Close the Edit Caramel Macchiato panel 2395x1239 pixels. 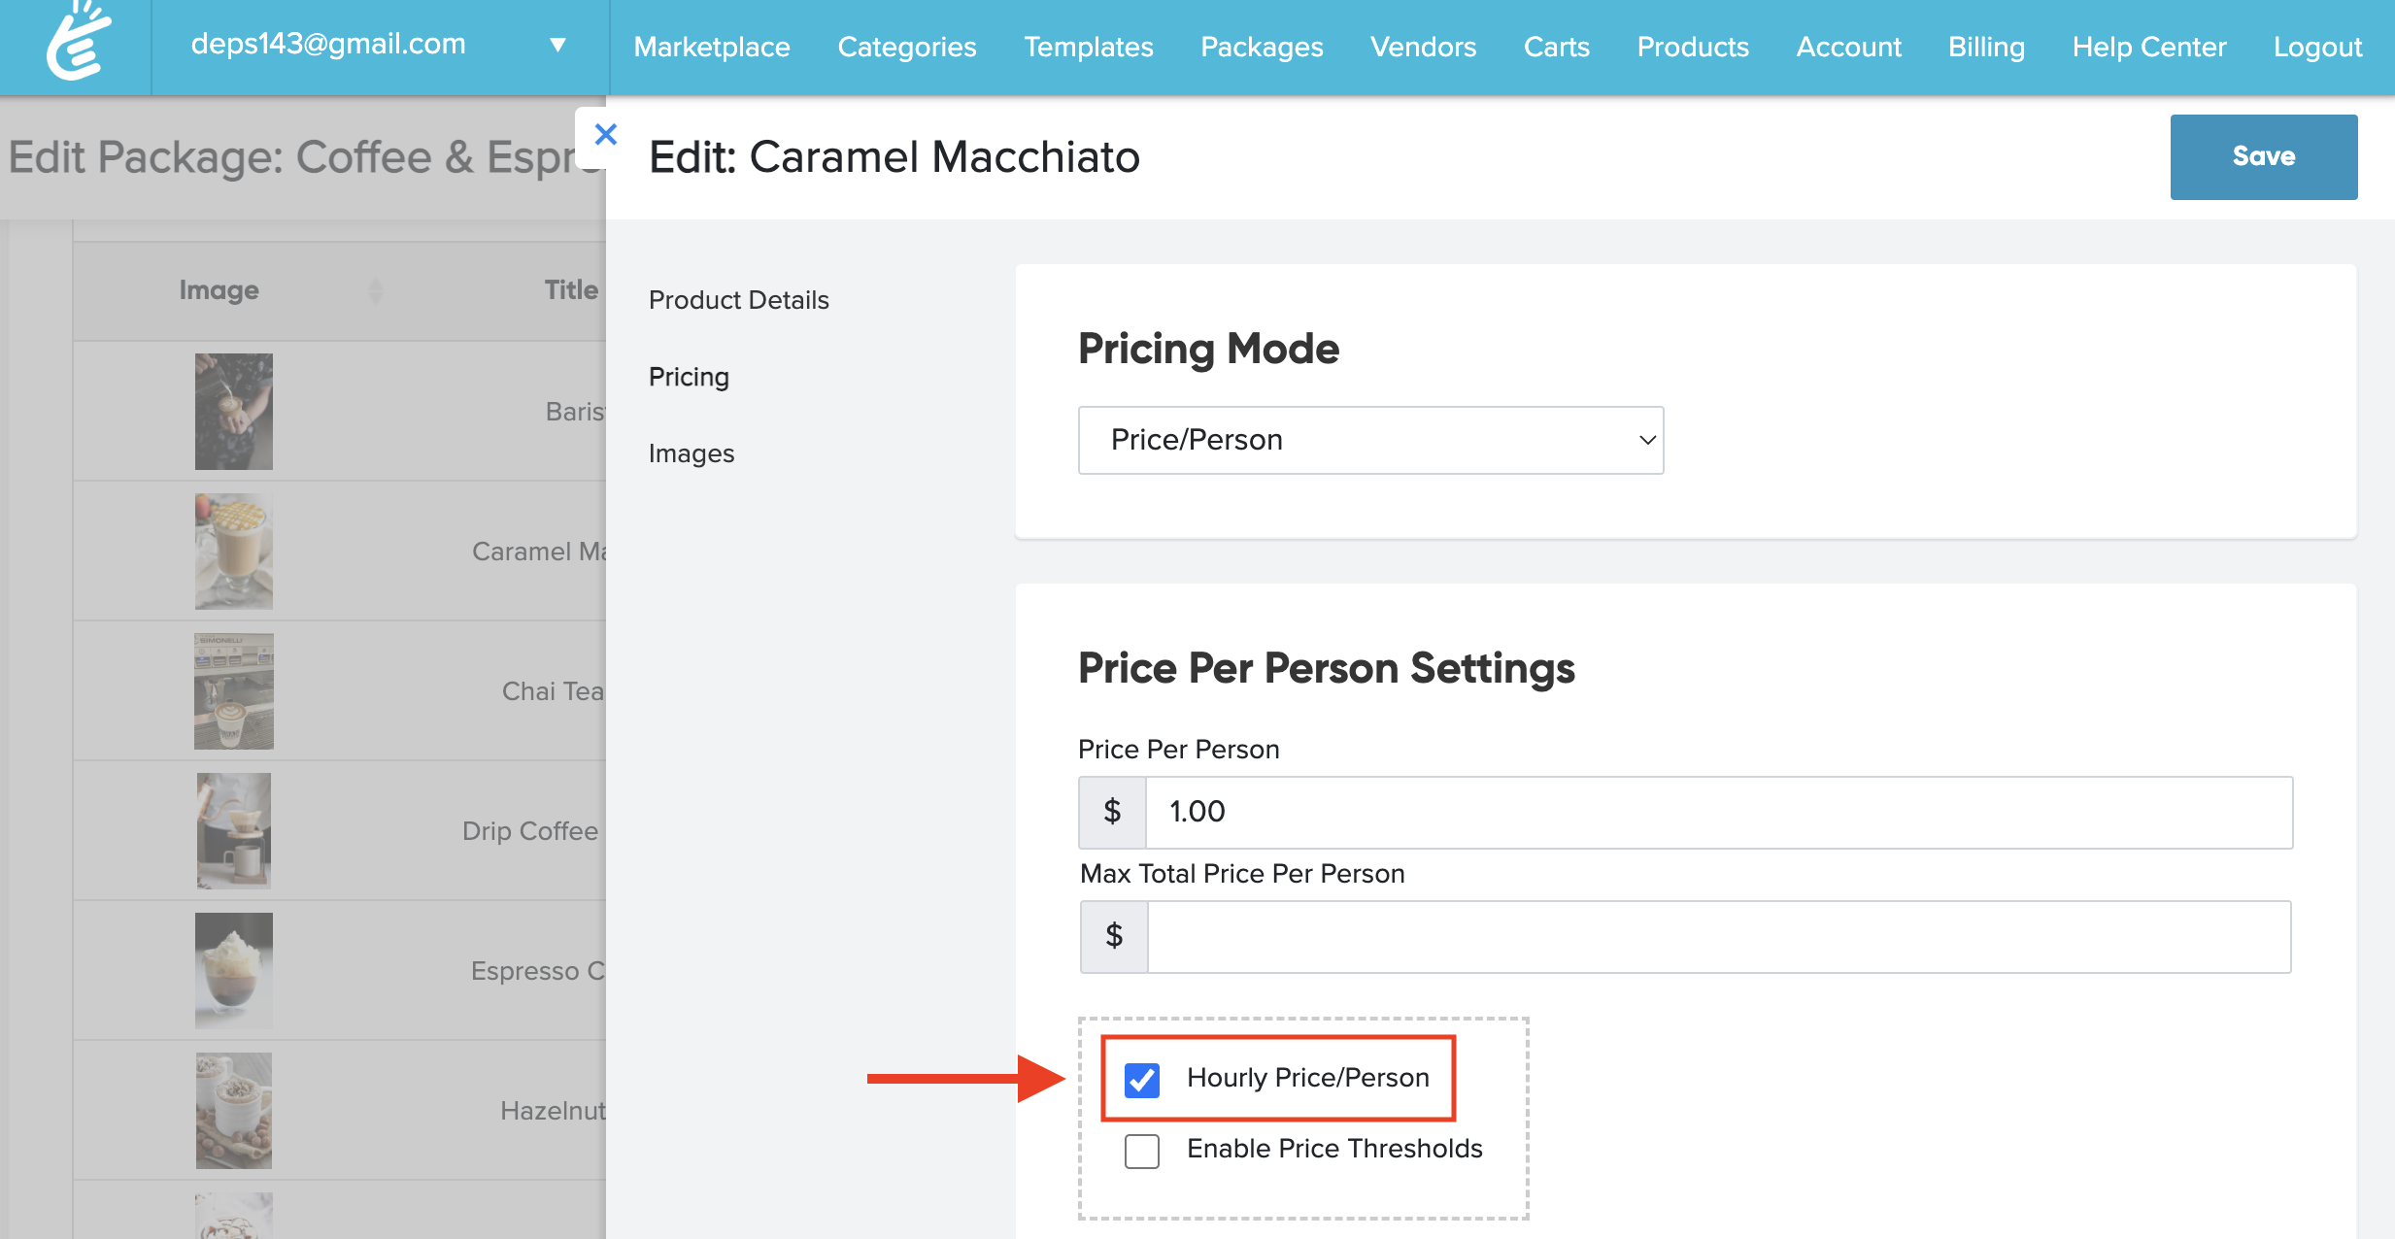coord(605,135)
